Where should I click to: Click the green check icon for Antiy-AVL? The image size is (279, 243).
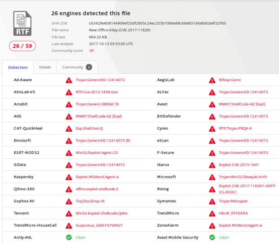tap(69, 237)
